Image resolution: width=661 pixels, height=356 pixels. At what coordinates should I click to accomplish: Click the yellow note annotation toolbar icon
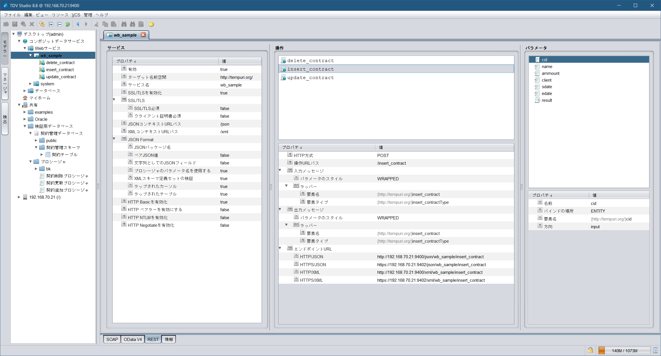click(151, 24)
